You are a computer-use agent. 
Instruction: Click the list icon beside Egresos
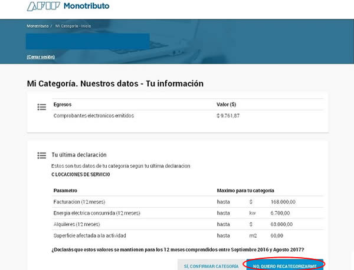42,107
